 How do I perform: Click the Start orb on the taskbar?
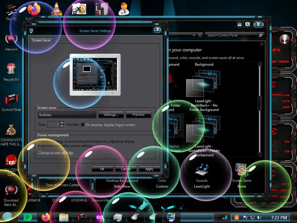point(7,217)
